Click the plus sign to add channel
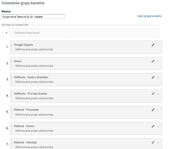This screenshot has width=185, height=149. (x=6, y=33)
